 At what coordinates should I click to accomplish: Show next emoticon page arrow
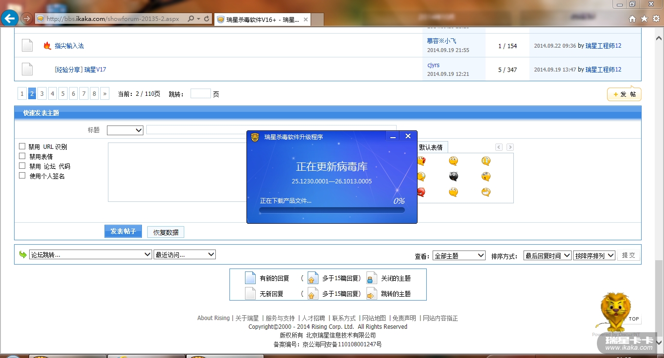(x=510, y=147)
